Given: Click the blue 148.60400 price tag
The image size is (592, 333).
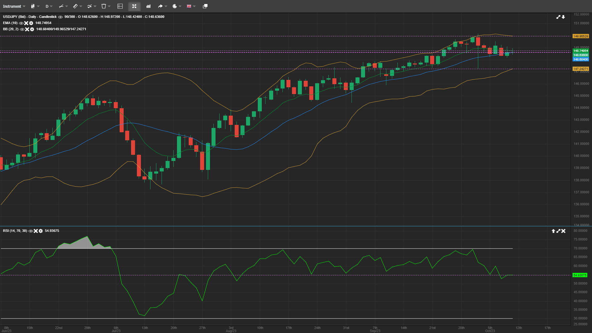Looking at the screenshot, I should coord(581,60).
